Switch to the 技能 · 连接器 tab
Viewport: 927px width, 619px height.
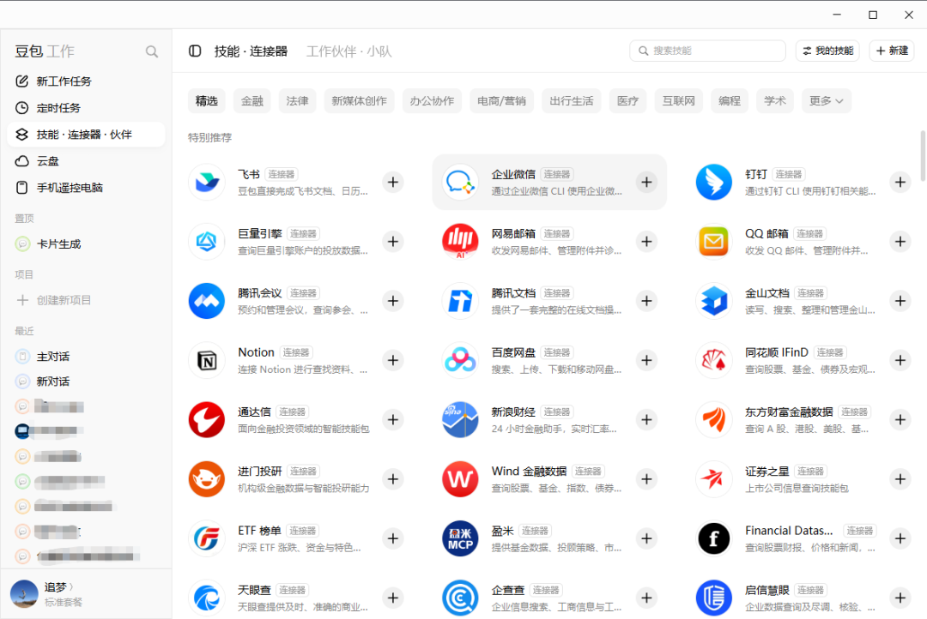click(251, 51)
